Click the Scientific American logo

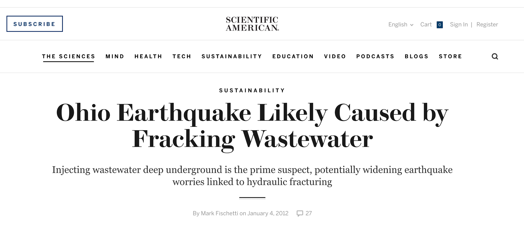pyautogui.click(x=252, y=24)
